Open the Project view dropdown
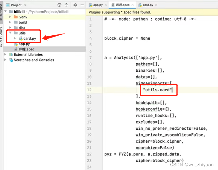Viewport: 218px width, 170px height. coord(25,5)
